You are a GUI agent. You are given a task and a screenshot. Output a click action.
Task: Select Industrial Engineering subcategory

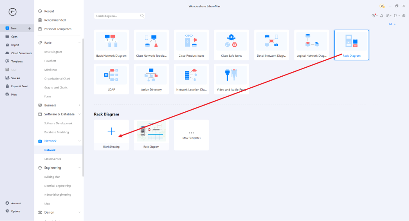coord(57,195)
